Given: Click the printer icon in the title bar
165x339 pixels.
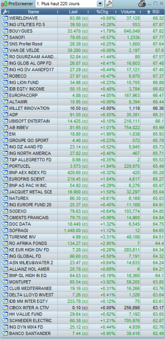Looking at the screenshot, I should click(142, 4).
